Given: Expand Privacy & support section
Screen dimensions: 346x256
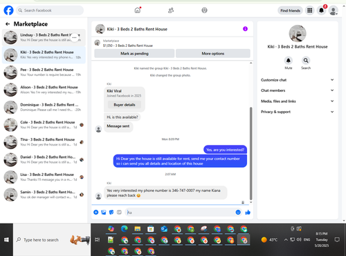Looking at the screenshot, I should click(x=298, y=112).
